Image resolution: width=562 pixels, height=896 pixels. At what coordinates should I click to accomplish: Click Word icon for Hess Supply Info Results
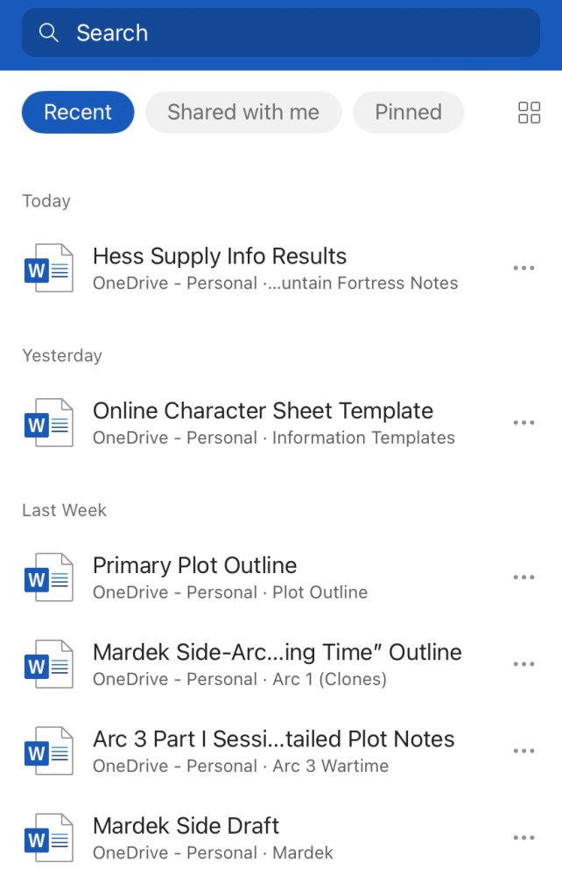coord(48,269)
